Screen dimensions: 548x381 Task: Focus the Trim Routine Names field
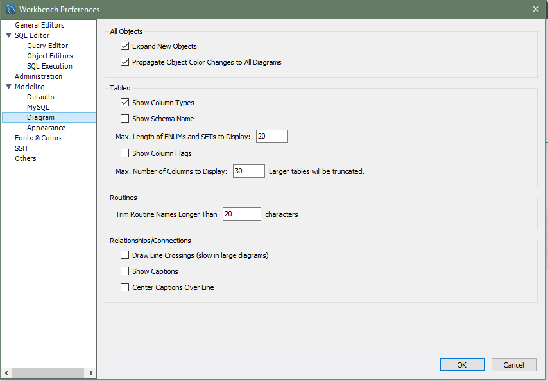coord(241,214)
